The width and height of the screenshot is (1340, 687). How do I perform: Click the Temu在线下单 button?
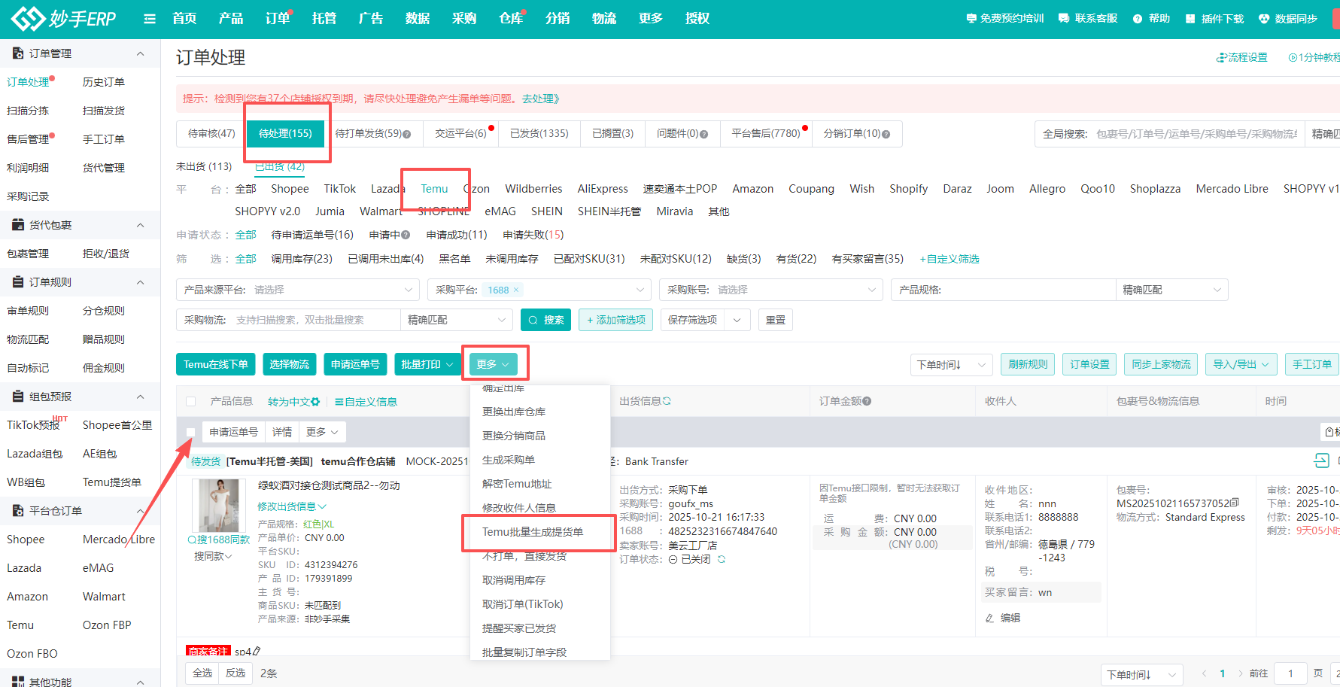tap(216, 363)
